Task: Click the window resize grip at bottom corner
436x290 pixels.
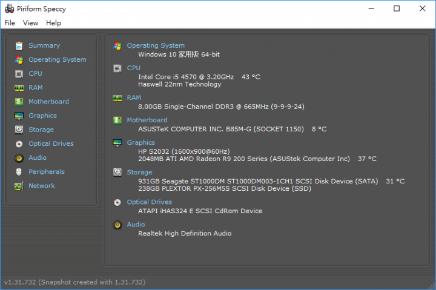Action: point(432,286)
